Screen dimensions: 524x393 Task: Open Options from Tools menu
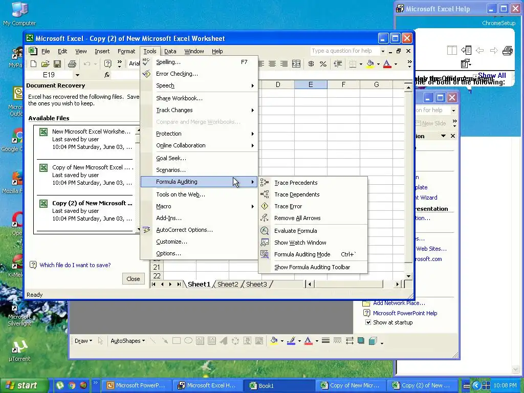tap(199, 253)
